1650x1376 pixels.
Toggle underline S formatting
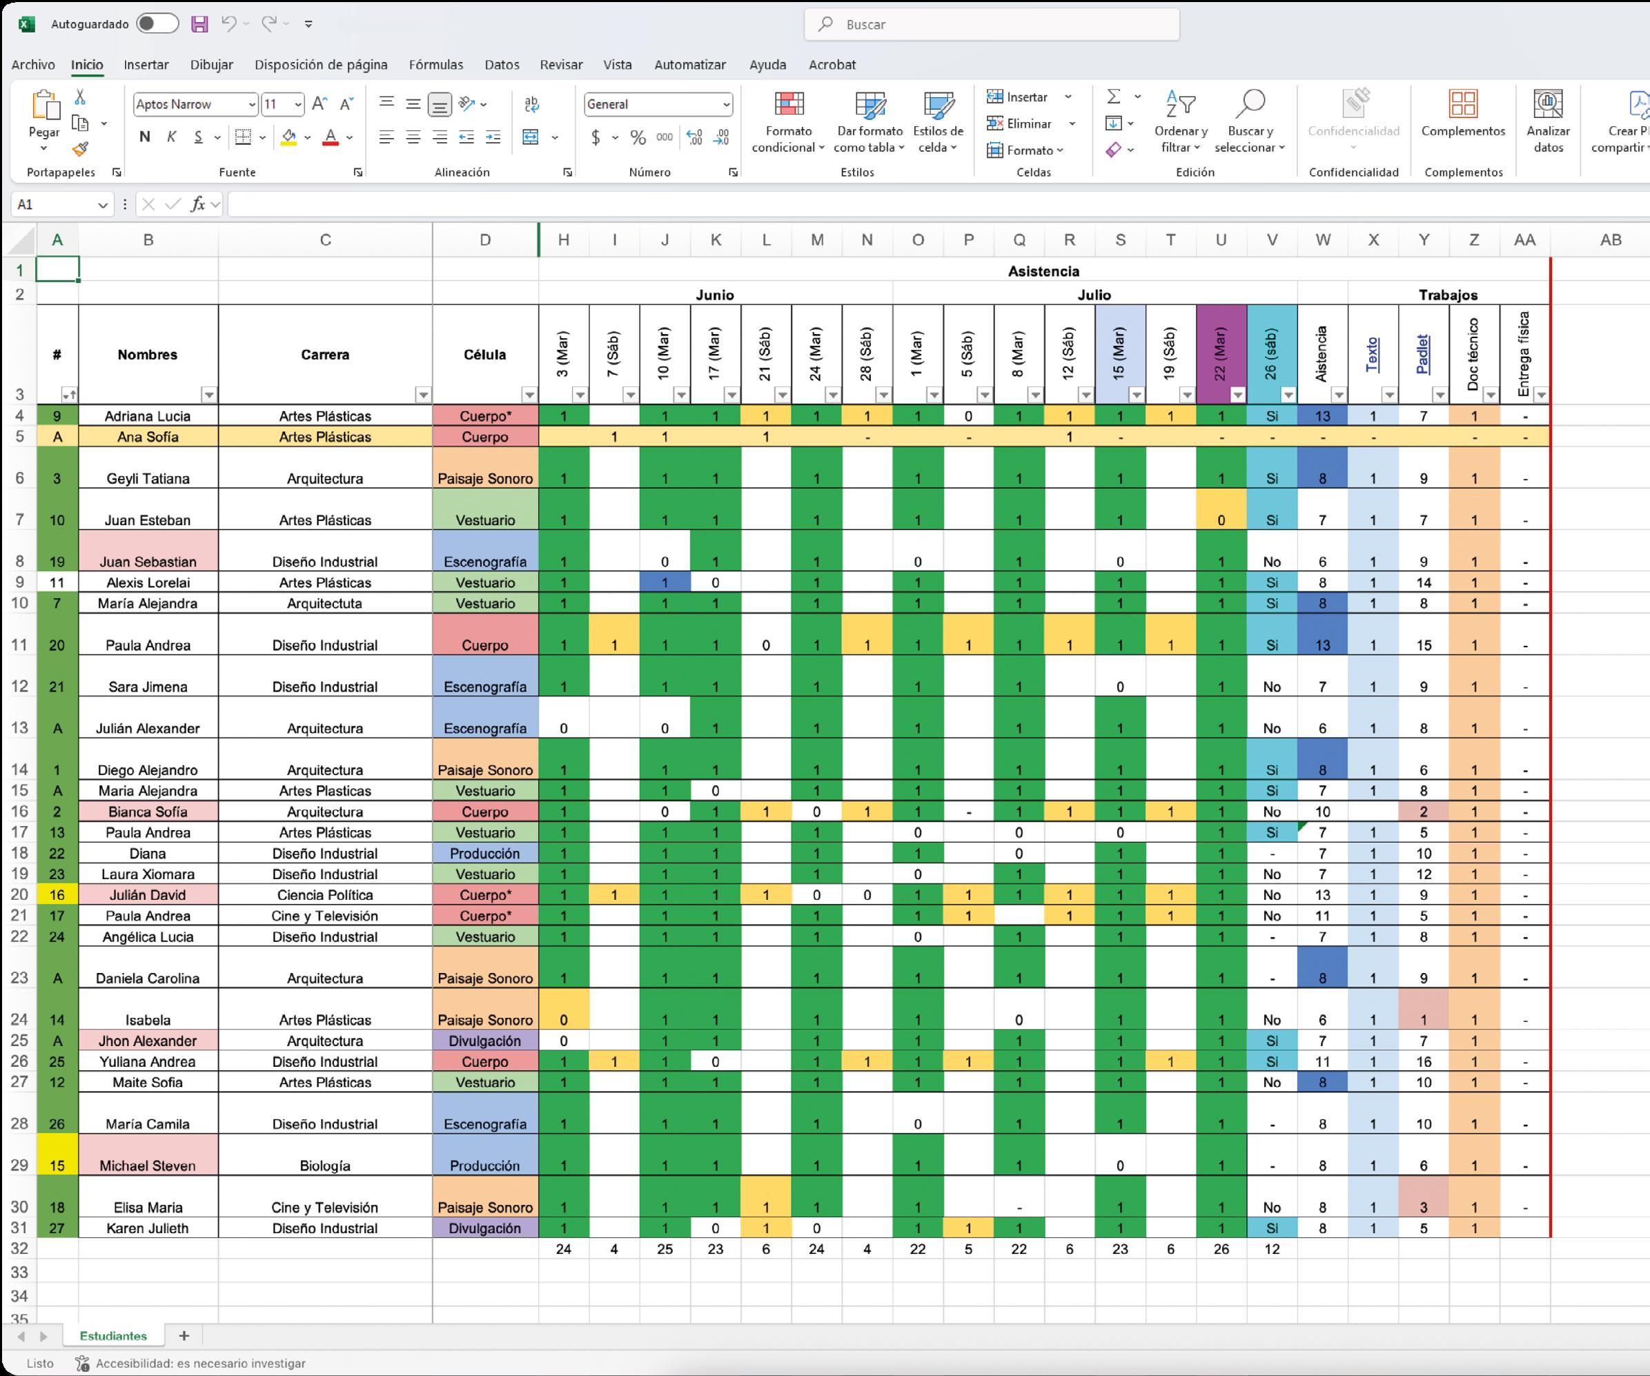pos(198,137)
